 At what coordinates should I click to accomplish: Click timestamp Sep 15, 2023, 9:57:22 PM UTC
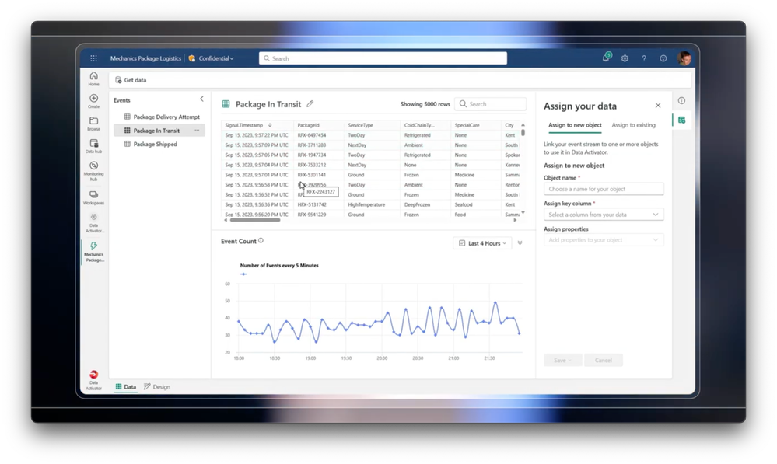pos(256,135)
